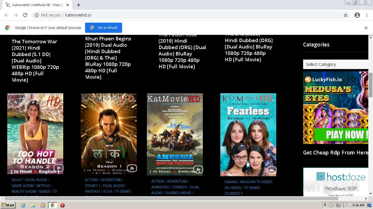This screenshot has width=373, height=209.
Task: Open FANTASY category link
Action: point(93,192)
